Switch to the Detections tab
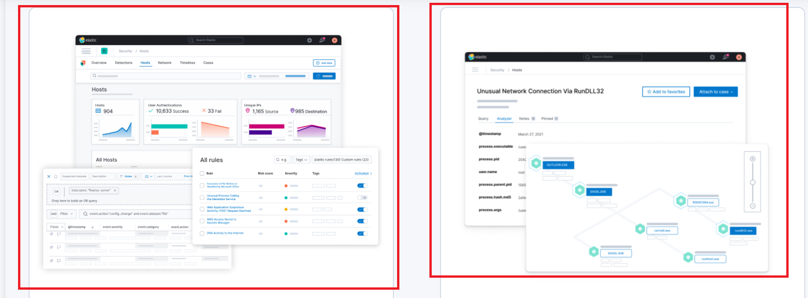 [123, 63]
